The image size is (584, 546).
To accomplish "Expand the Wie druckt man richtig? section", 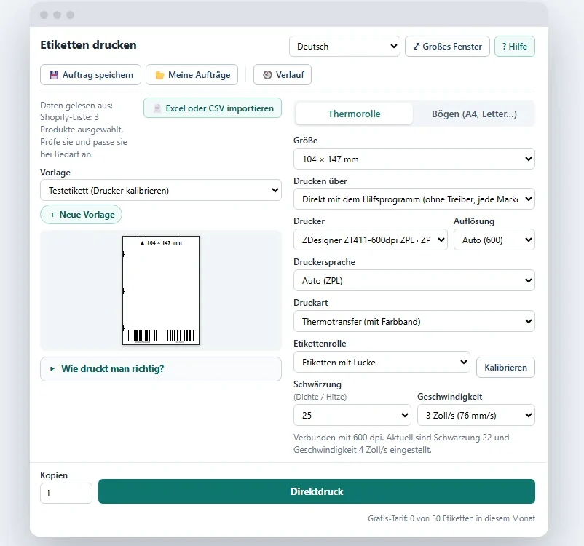I will tap(160, 368).
